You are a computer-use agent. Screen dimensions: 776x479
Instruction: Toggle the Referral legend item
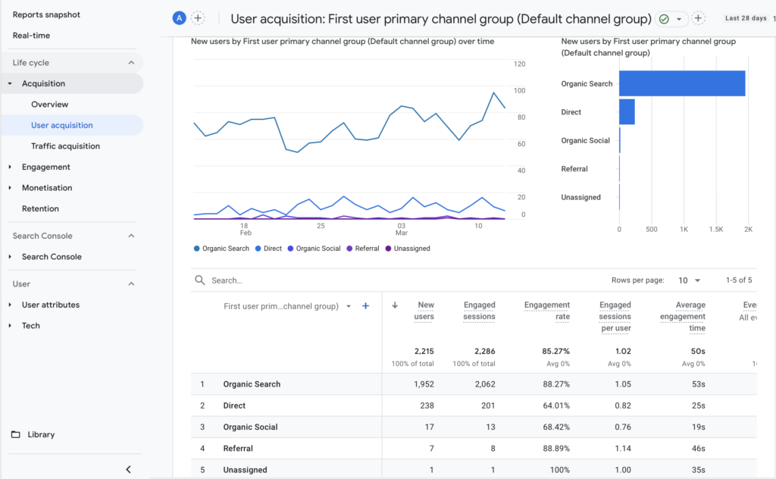(x=363, y=249)
